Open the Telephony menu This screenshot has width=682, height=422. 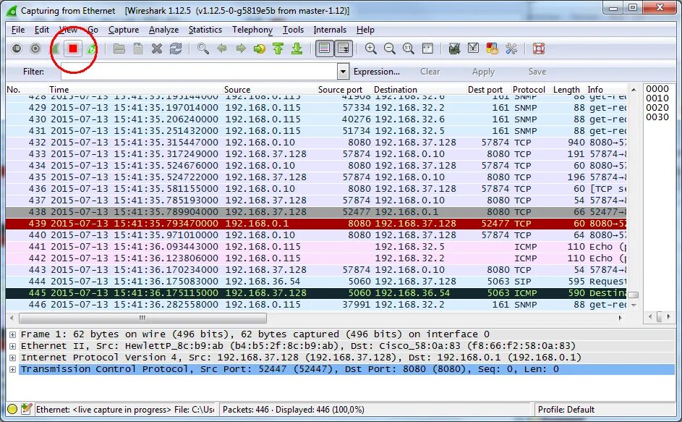pyautogui.click(x=252, y=30)
